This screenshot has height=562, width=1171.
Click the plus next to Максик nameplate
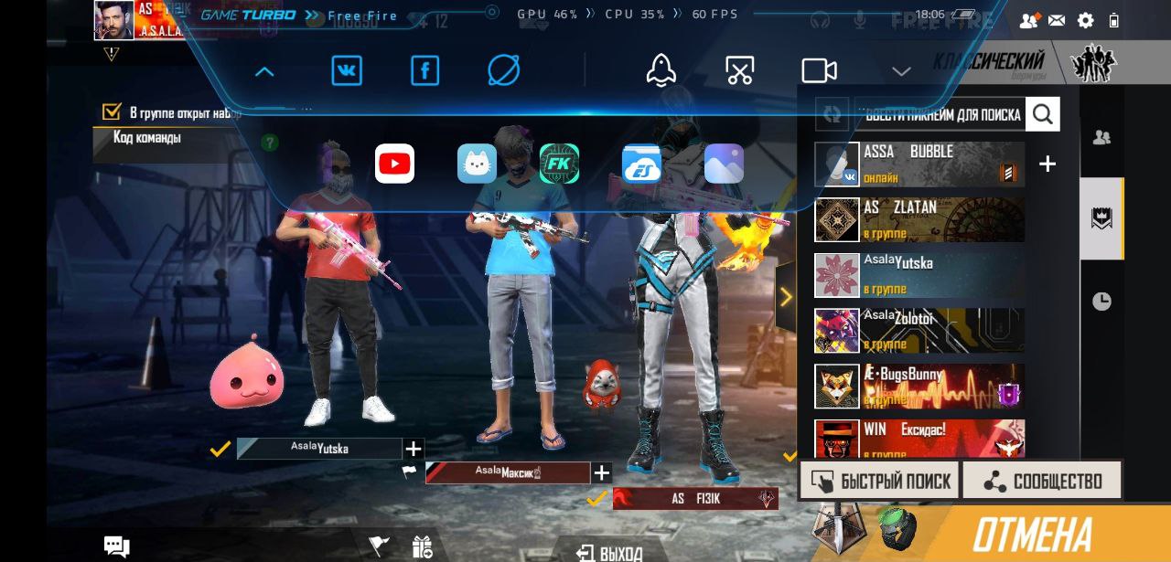(601, 472)
